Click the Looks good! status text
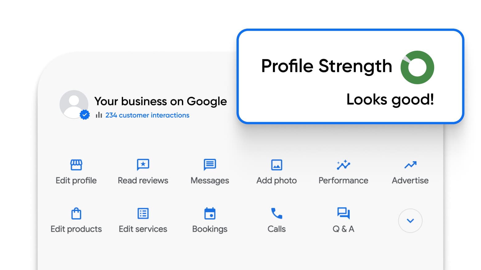 [390, 99]
